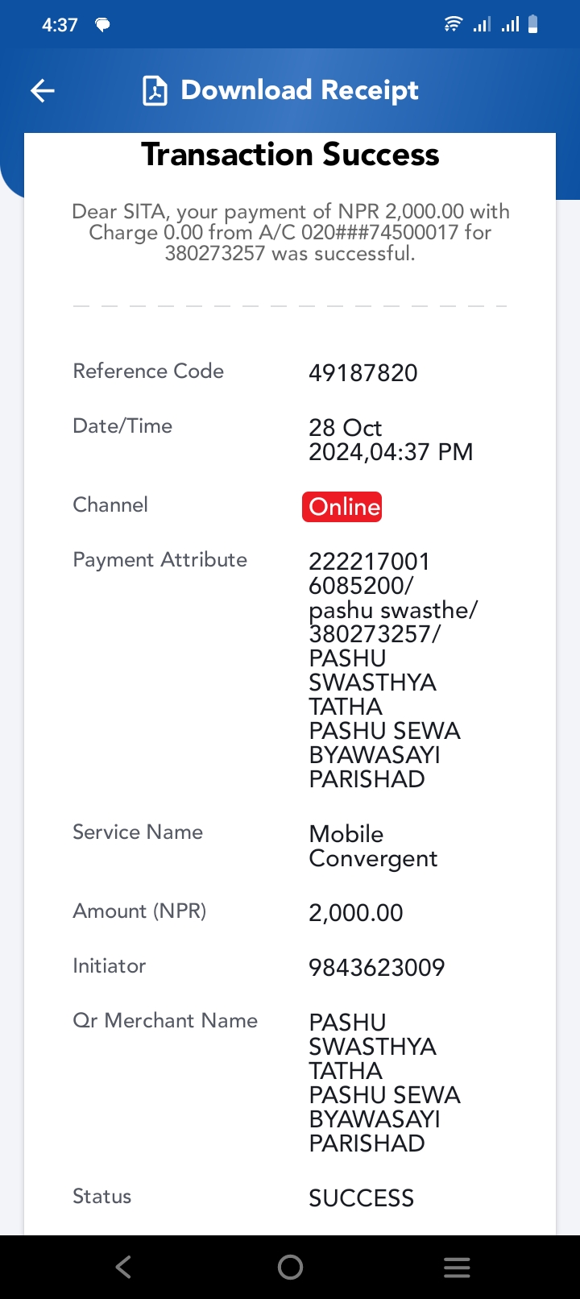Click the PDF receipt icon
580x1299 pixels.
coord(155,90)
